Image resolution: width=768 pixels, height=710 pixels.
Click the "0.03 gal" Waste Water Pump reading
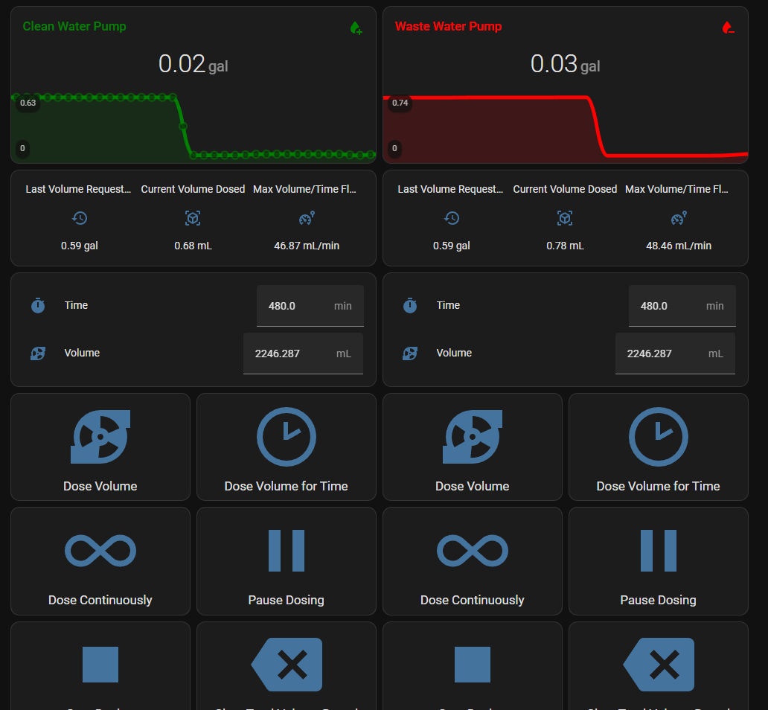coord(566,64)
